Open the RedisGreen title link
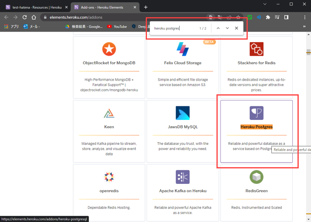The image size is (311, 222). pyautogui.click(x=257, y=191)
